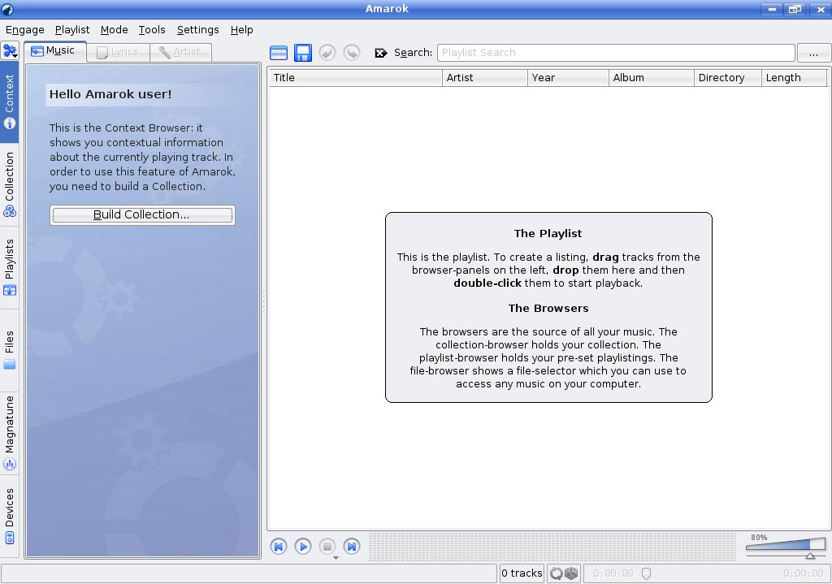Click the '...' search options button
Screen dimensions: 832x584
pyautogui.click(x=813, y=53)
